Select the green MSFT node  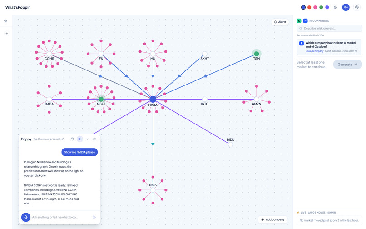pos(101,100)
